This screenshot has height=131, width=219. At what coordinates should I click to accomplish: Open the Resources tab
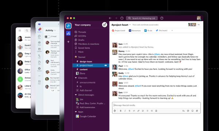click(x=135, y=31)
